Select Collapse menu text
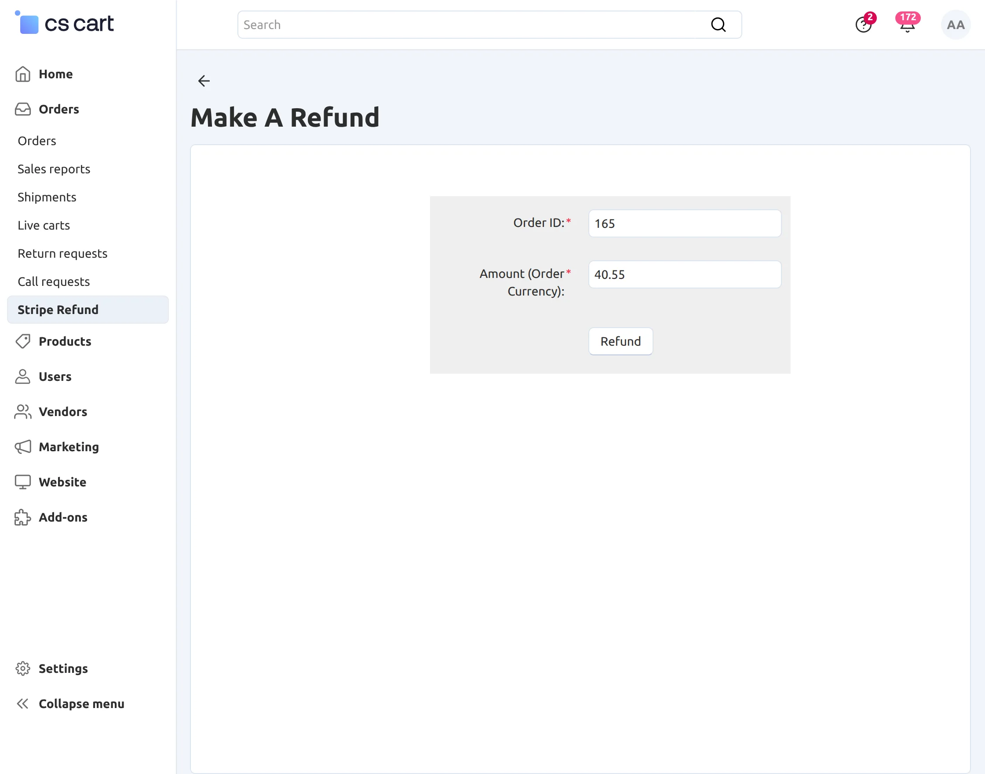The image size is (985, 774). [81, 704]
